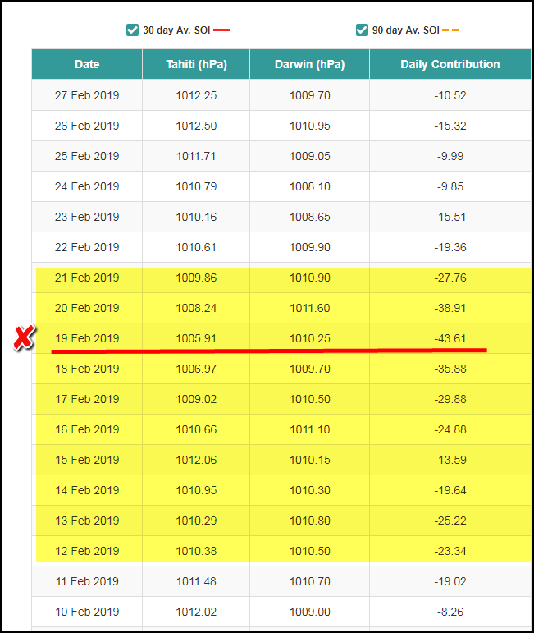Select the 15 Feb 2019 date cell
Image resolution: width=534 pixels, height=633 pixels.
87,460
